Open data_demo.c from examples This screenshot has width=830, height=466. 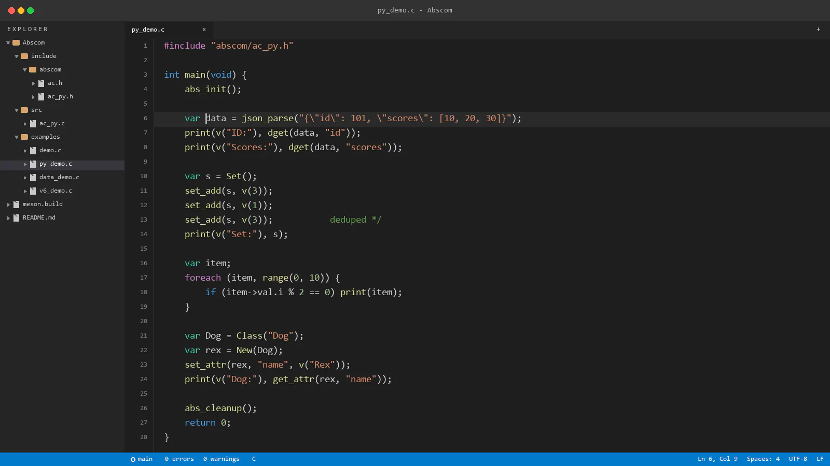point(59,177)
